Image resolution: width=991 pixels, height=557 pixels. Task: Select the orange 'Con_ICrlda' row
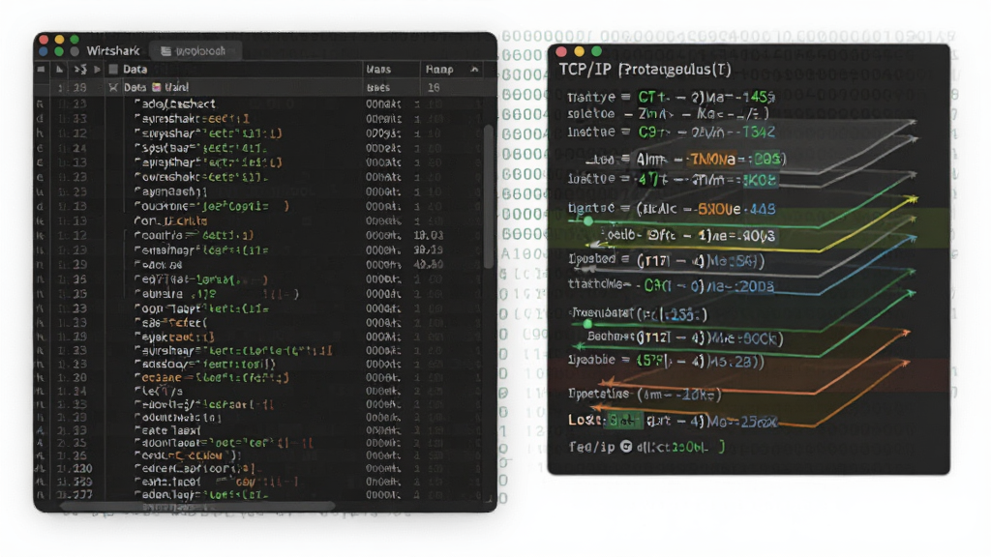[259, 220]
